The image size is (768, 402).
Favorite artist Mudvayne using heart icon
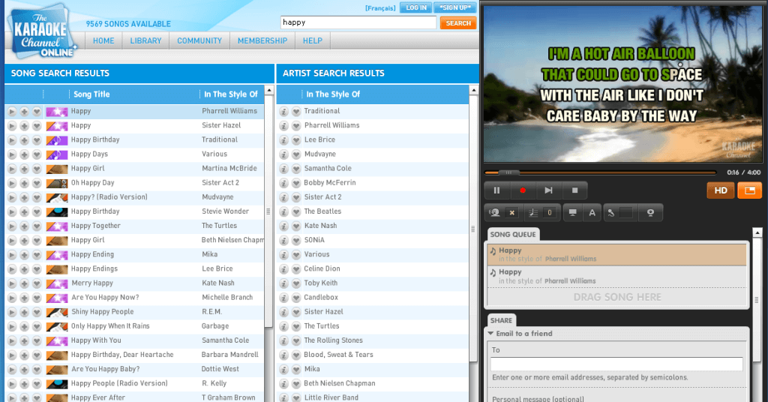(295, 154)
